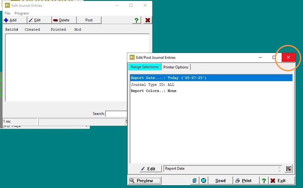Click the up arrow of Report Date stepper
Screen dimensions: 303x188
tap(279, 167)
